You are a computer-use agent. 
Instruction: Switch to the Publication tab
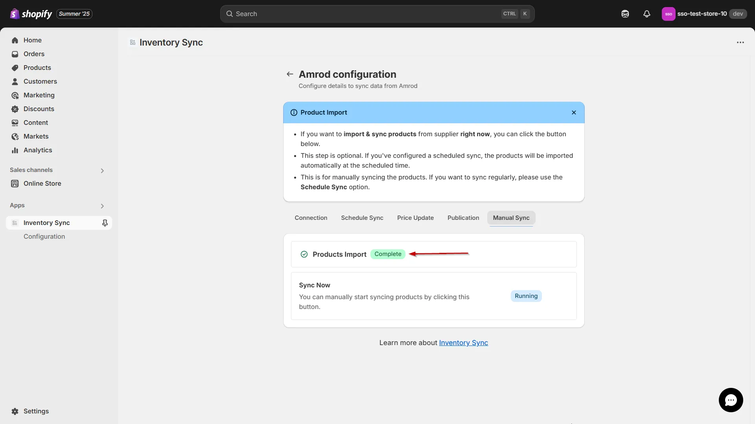click(x=463, y=218)
